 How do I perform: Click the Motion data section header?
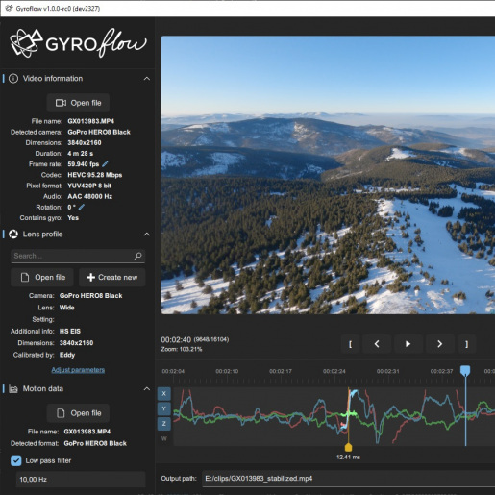click(x=77, y=389)
